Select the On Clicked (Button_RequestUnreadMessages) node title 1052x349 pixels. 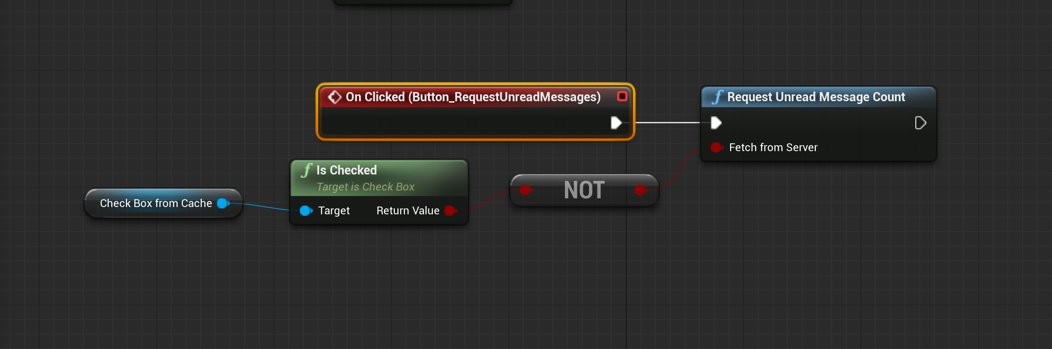point(472,97)
